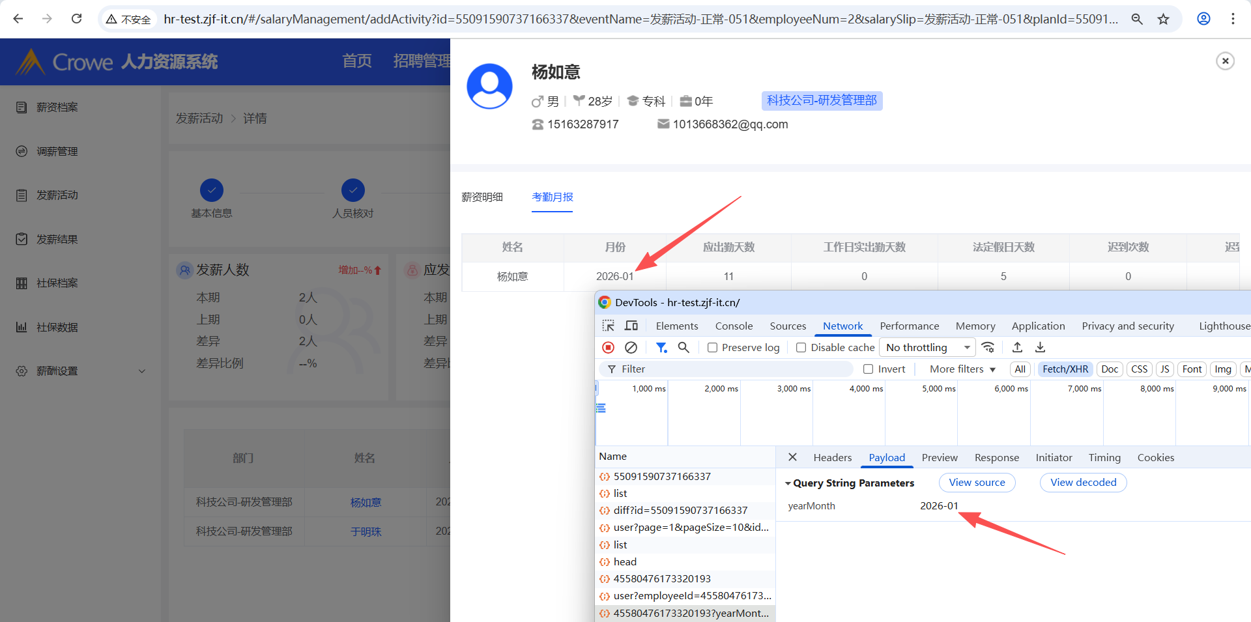The height and width of the screenshot is (622, 1251).
Task: Click the import HAR upload icon
Action: pyautogui.click(x=1017, y=348)
